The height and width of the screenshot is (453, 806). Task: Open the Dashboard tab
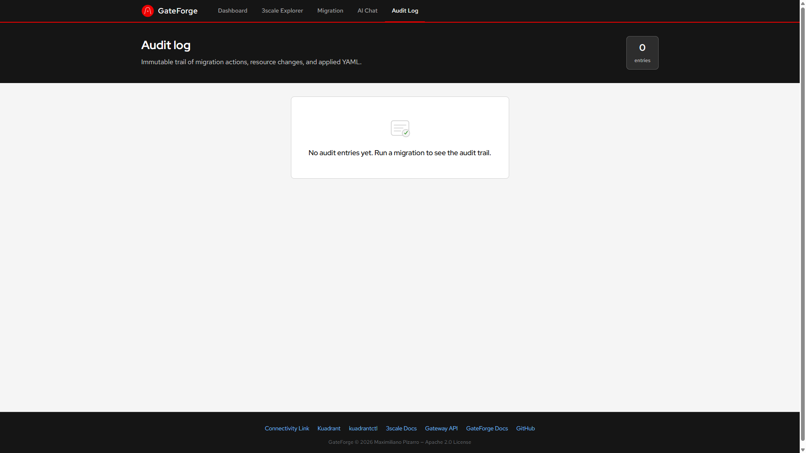tap(233, 11)
